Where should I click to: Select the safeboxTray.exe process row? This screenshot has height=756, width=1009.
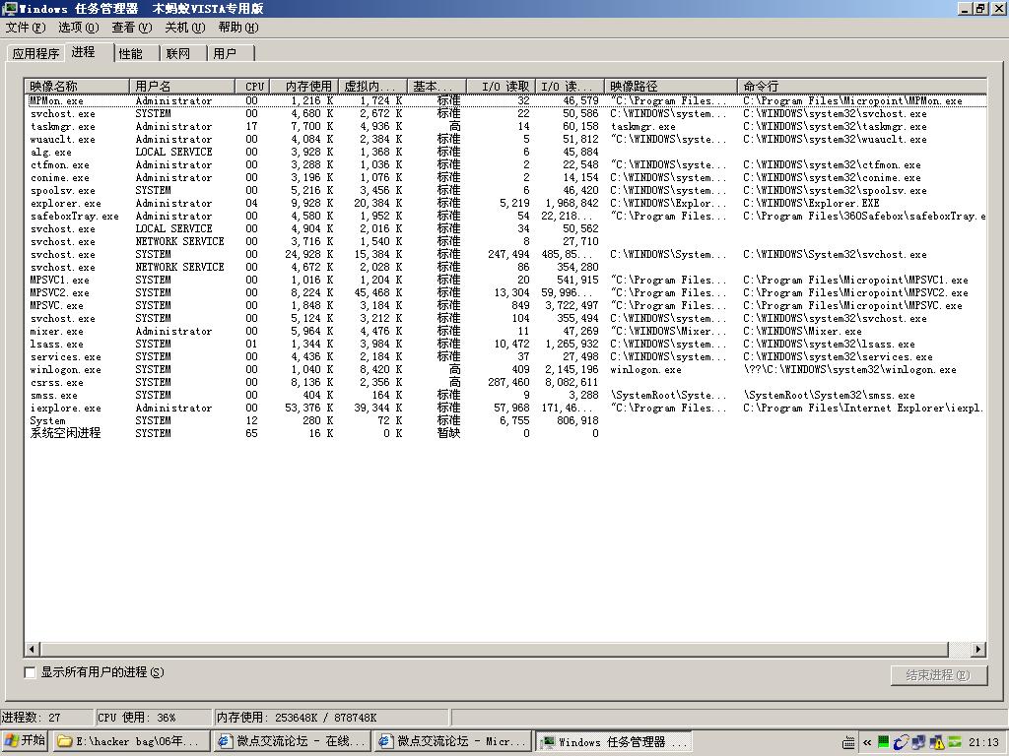(505, 216)
